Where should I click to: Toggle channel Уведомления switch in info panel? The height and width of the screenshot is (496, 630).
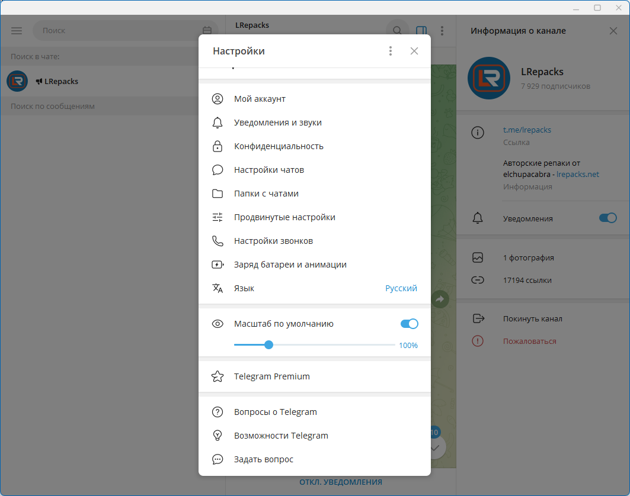(x=607, y=218)
